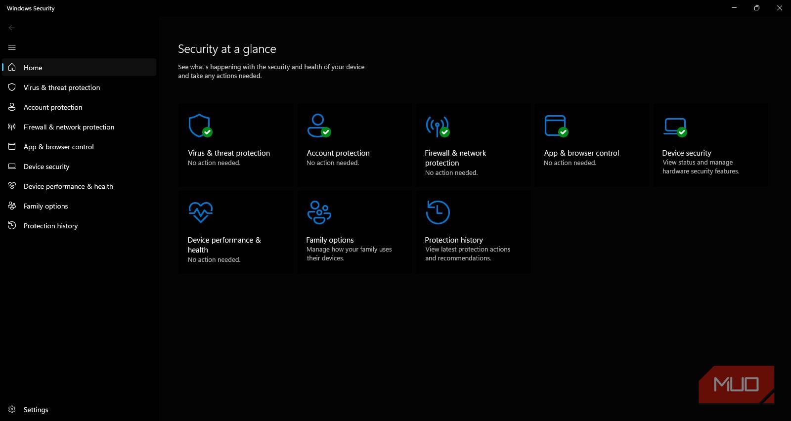791x421 pixels.
Task: Click the large family icon on Family options card
Action: pos(319,212)
